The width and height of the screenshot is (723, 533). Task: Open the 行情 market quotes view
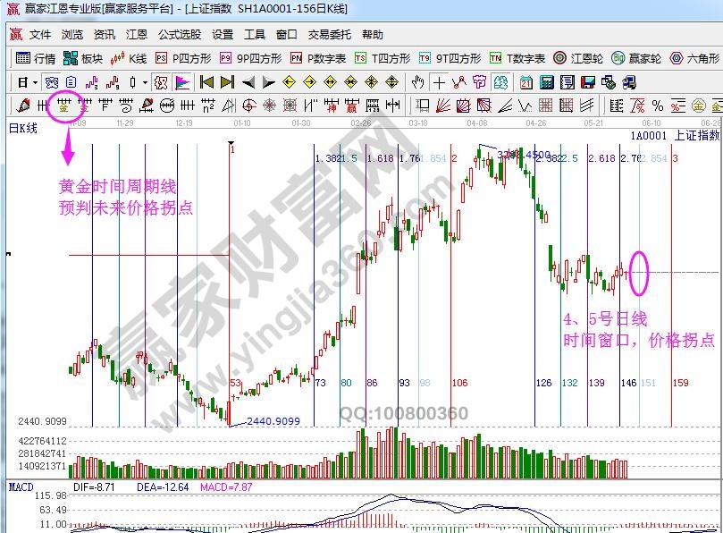(35, 58)
